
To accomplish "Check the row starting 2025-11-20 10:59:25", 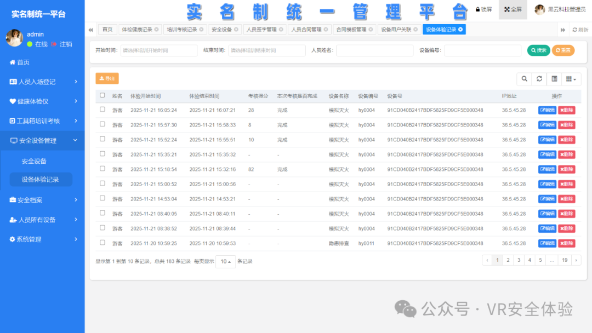I will (x=103, y=243).
